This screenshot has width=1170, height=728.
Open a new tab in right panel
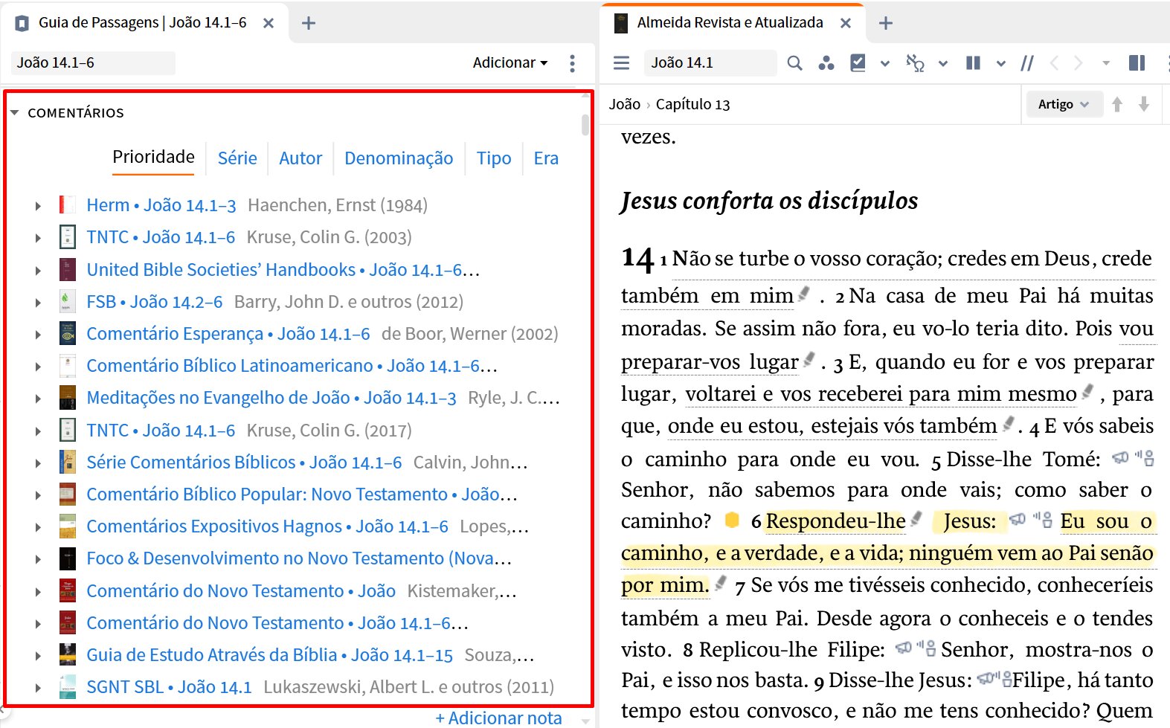click(x=885, y=23)
